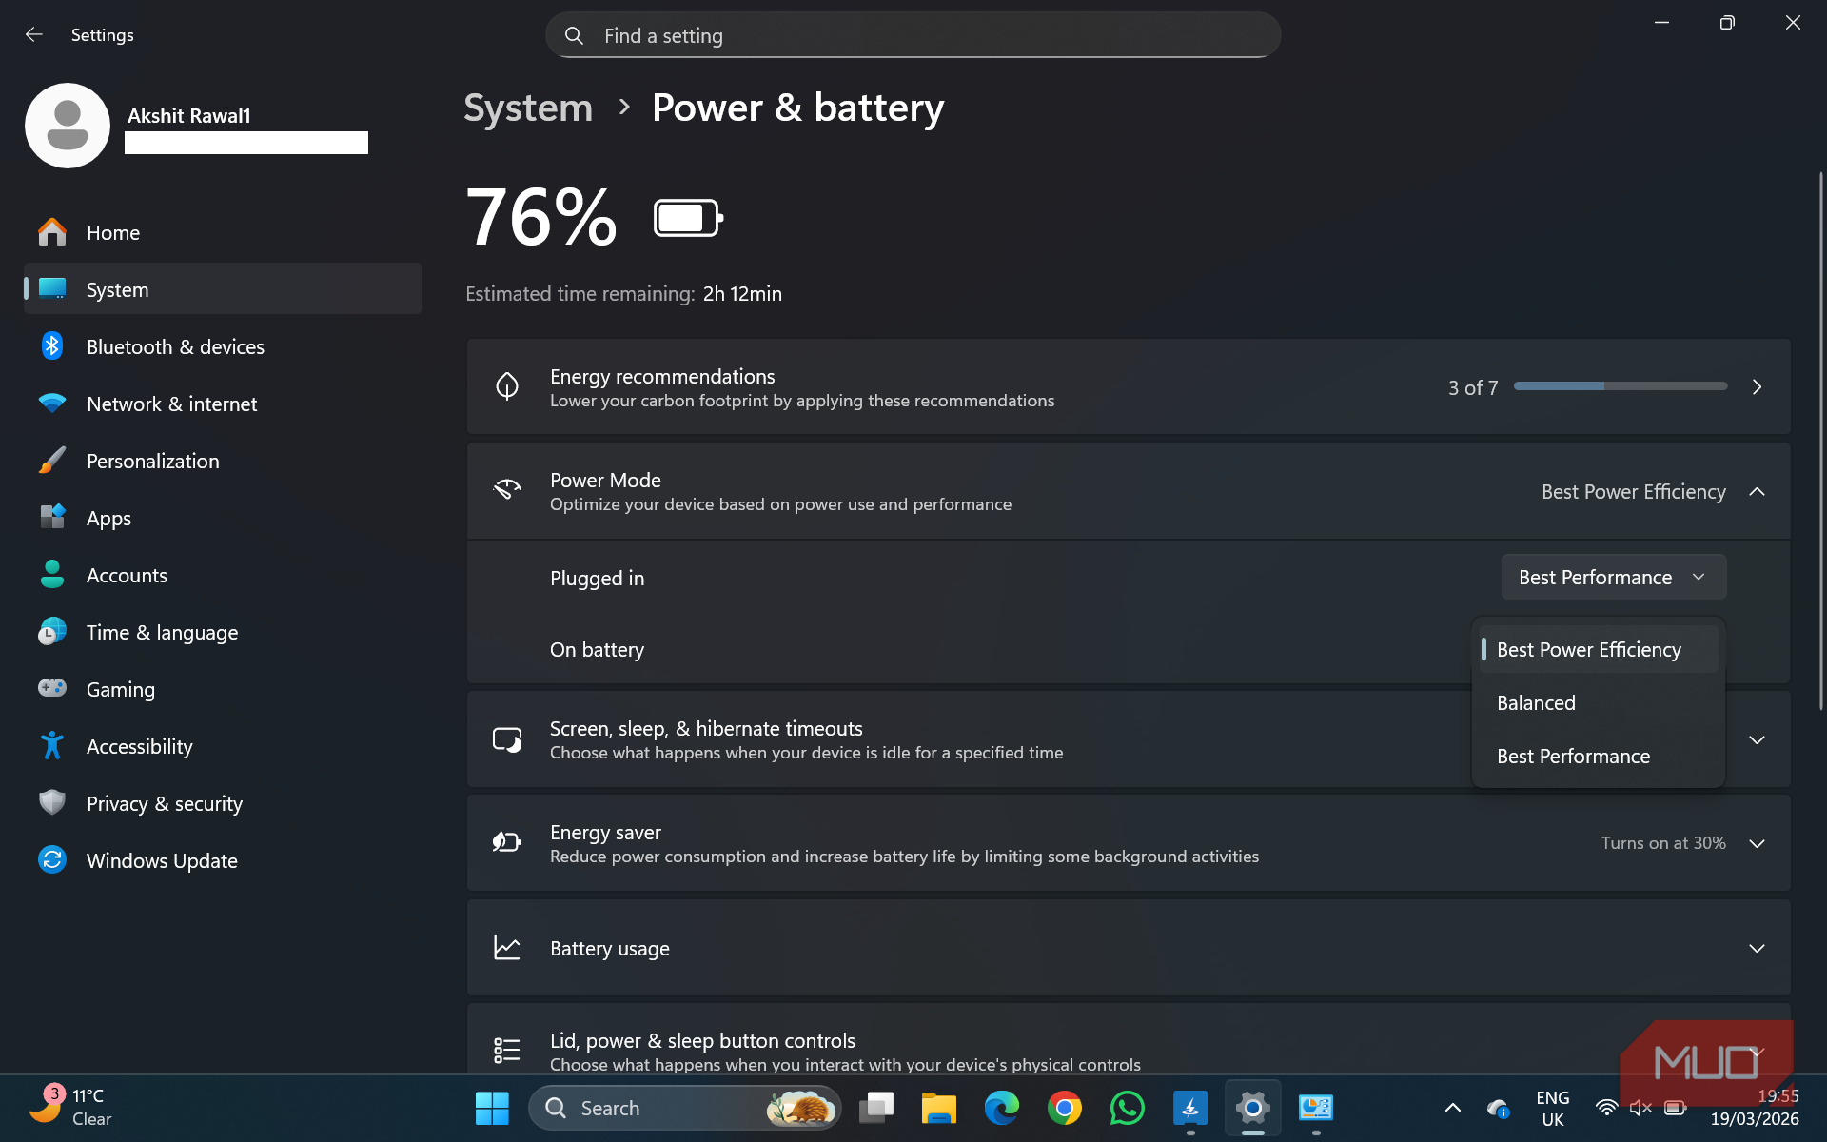Viewport: 1827px width, 1142px height.
Task: Click the Accessibility figure icon
Action: click(x=52, y=745)
